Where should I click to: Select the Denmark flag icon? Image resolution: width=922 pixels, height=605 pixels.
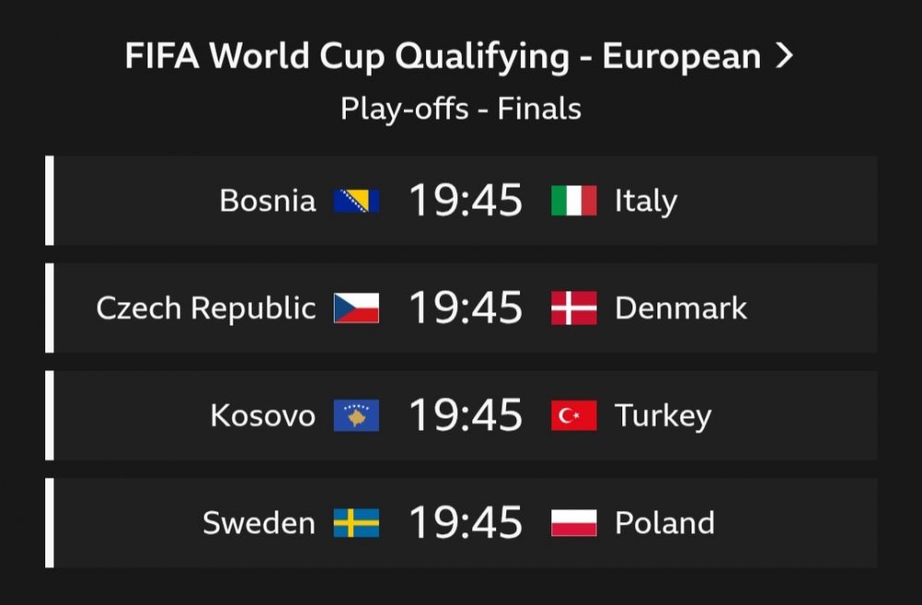[573, 308]
